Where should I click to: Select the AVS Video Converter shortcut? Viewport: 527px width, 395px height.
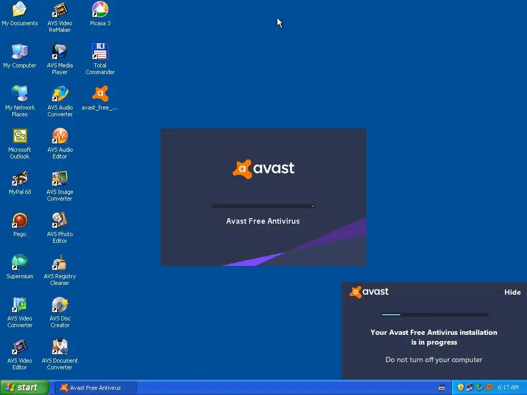coord(20,312)
